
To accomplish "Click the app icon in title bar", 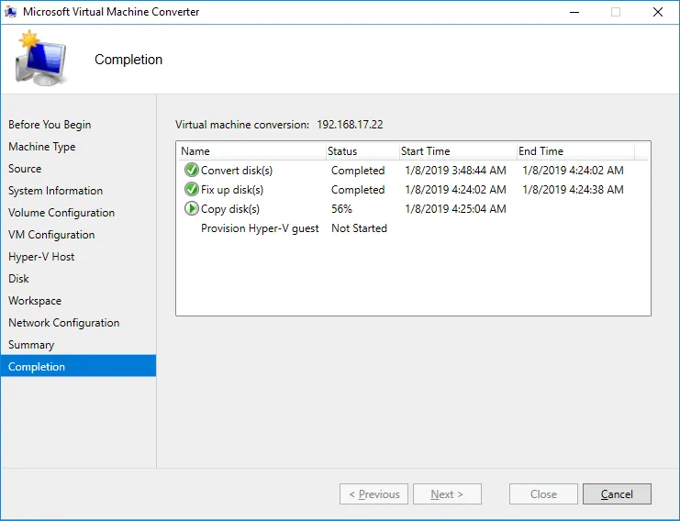I will [x=11, y=12].
